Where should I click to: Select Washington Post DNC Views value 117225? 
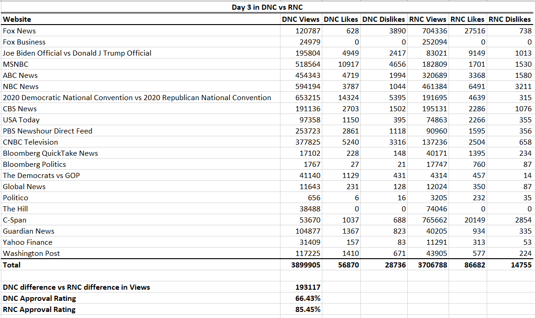[x=300, y=253]
